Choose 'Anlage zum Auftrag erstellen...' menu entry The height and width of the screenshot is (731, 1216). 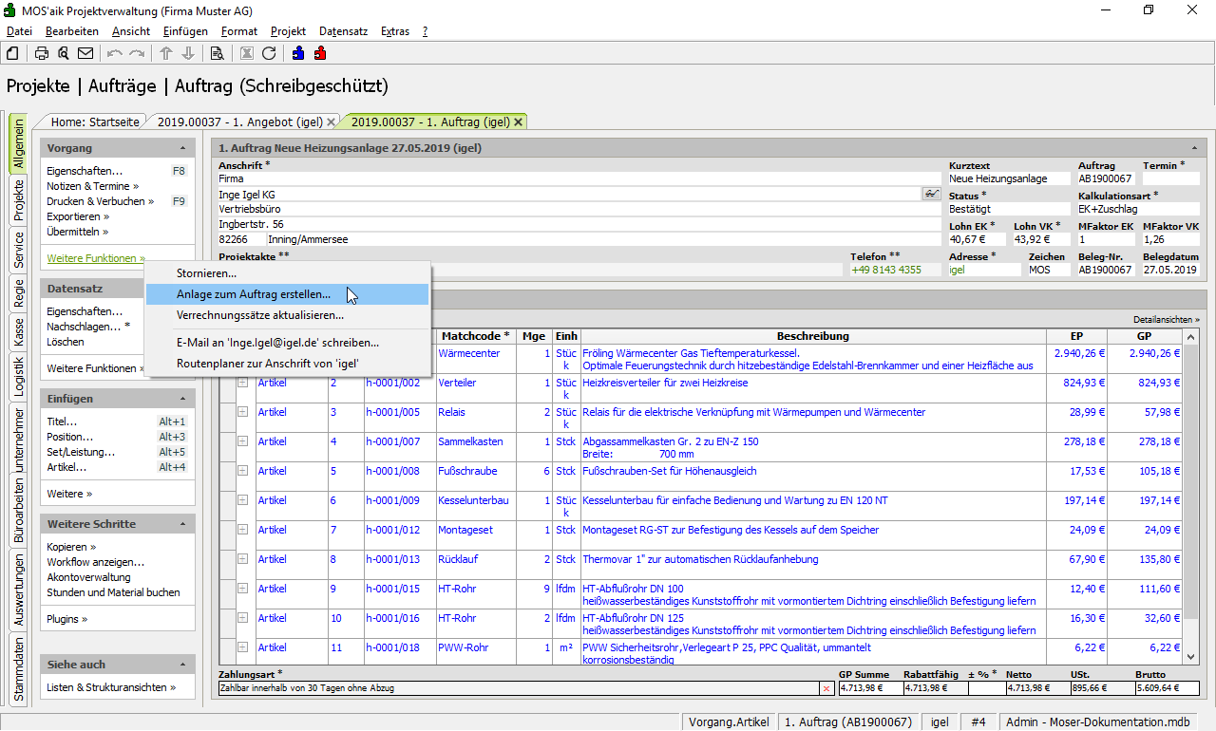[x=254, y=294]
